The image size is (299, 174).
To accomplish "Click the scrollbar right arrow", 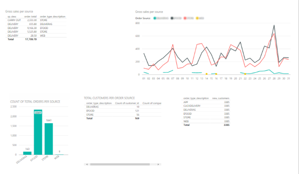I will point(158,164).
